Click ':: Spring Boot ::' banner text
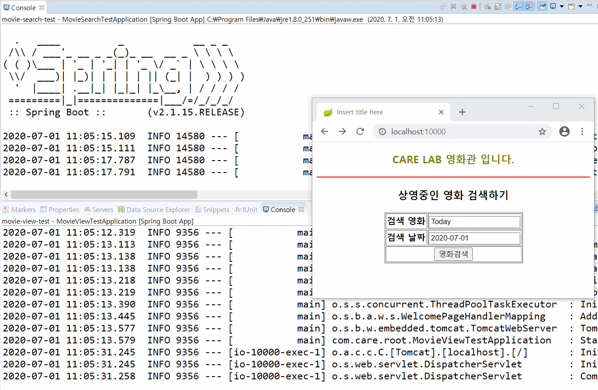The image size is (598, 390). click(x=57, y=112)
